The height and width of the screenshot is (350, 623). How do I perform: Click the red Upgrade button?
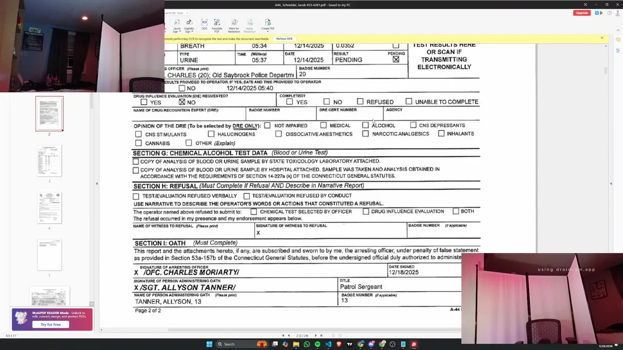click(582, 13)
